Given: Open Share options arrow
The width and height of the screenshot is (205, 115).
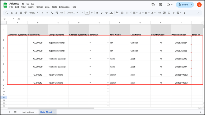Looking at the screenshot, I should coord(192,5).
